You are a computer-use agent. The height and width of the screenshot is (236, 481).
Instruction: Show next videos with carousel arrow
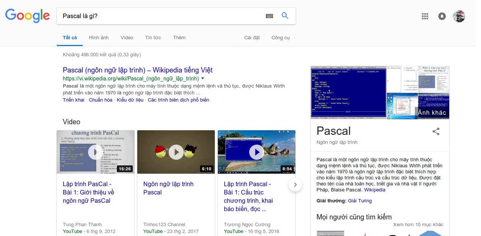295,185
